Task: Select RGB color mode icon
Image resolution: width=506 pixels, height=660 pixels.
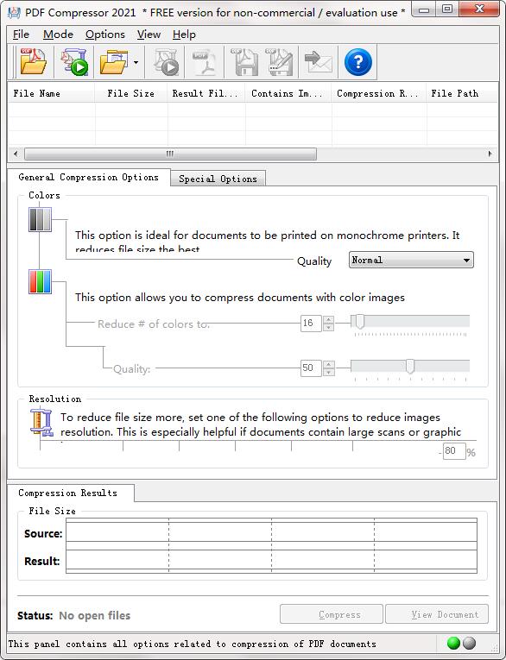Action: tap(40, 281)
